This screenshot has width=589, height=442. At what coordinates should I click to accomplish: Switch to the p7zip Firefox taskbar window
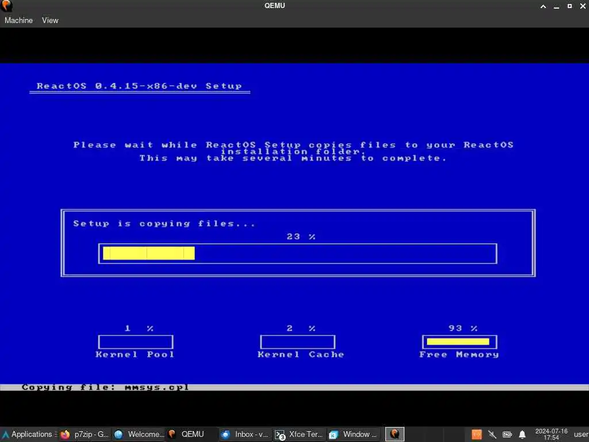point(85,434)
